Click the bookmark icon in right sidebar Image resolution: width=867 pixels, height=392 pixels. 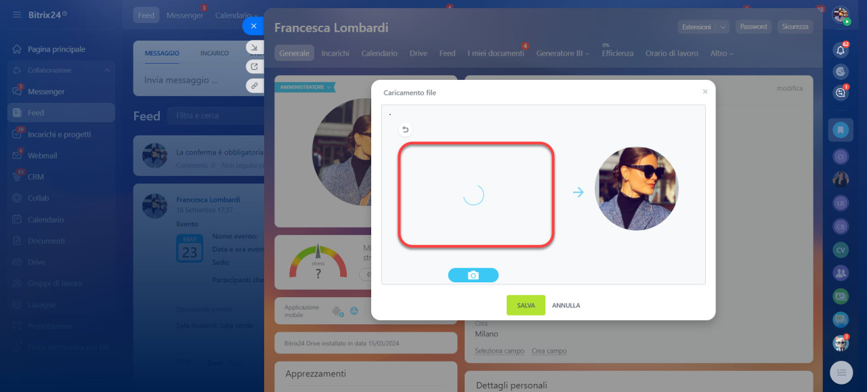(841, 129)
